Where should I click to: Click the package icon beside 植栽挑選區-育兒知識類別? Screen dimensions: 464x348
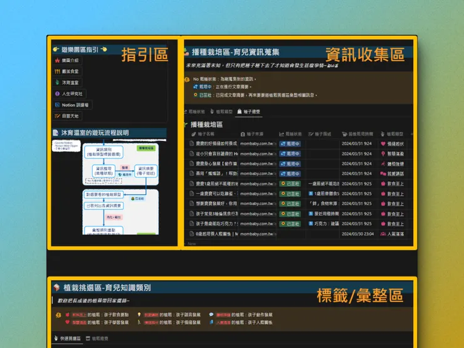pyautogui.click(x=56, y=287)
